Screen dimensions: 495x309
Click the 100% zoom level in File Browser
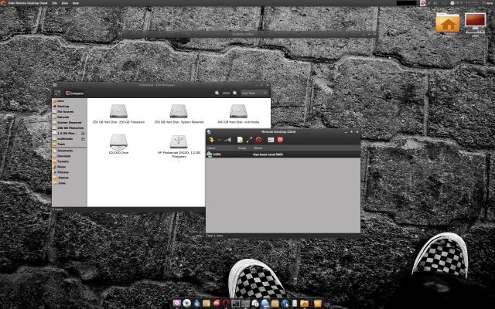tap(226, 93)
